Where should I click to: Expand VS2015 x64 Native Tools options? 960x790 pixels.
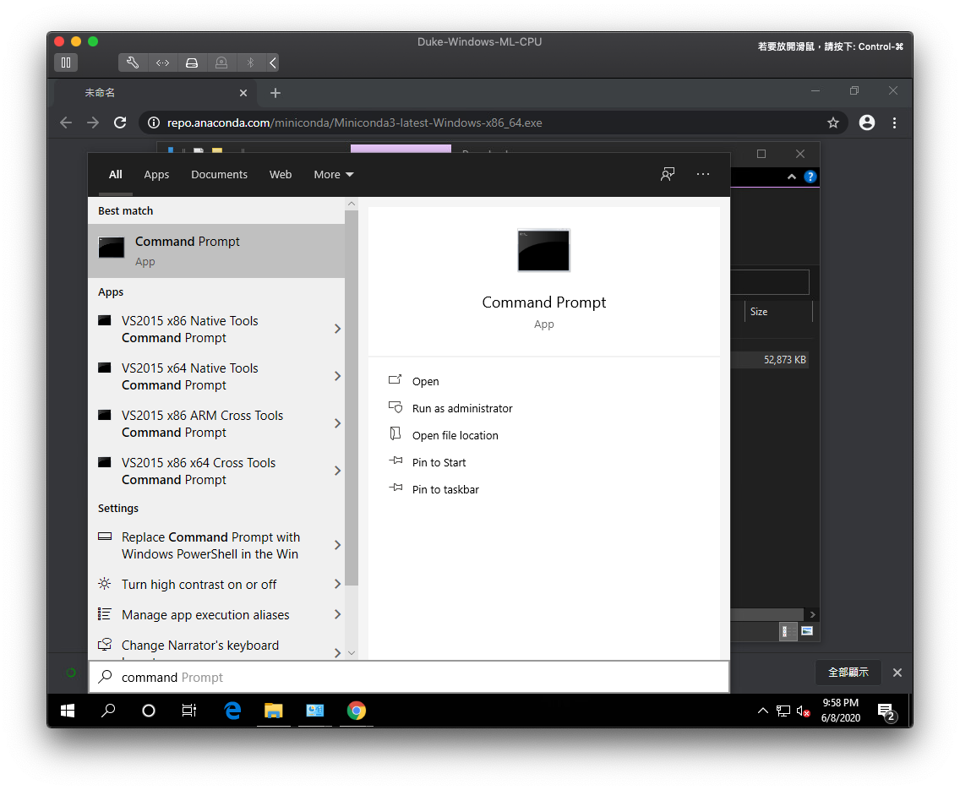(337, 376)
